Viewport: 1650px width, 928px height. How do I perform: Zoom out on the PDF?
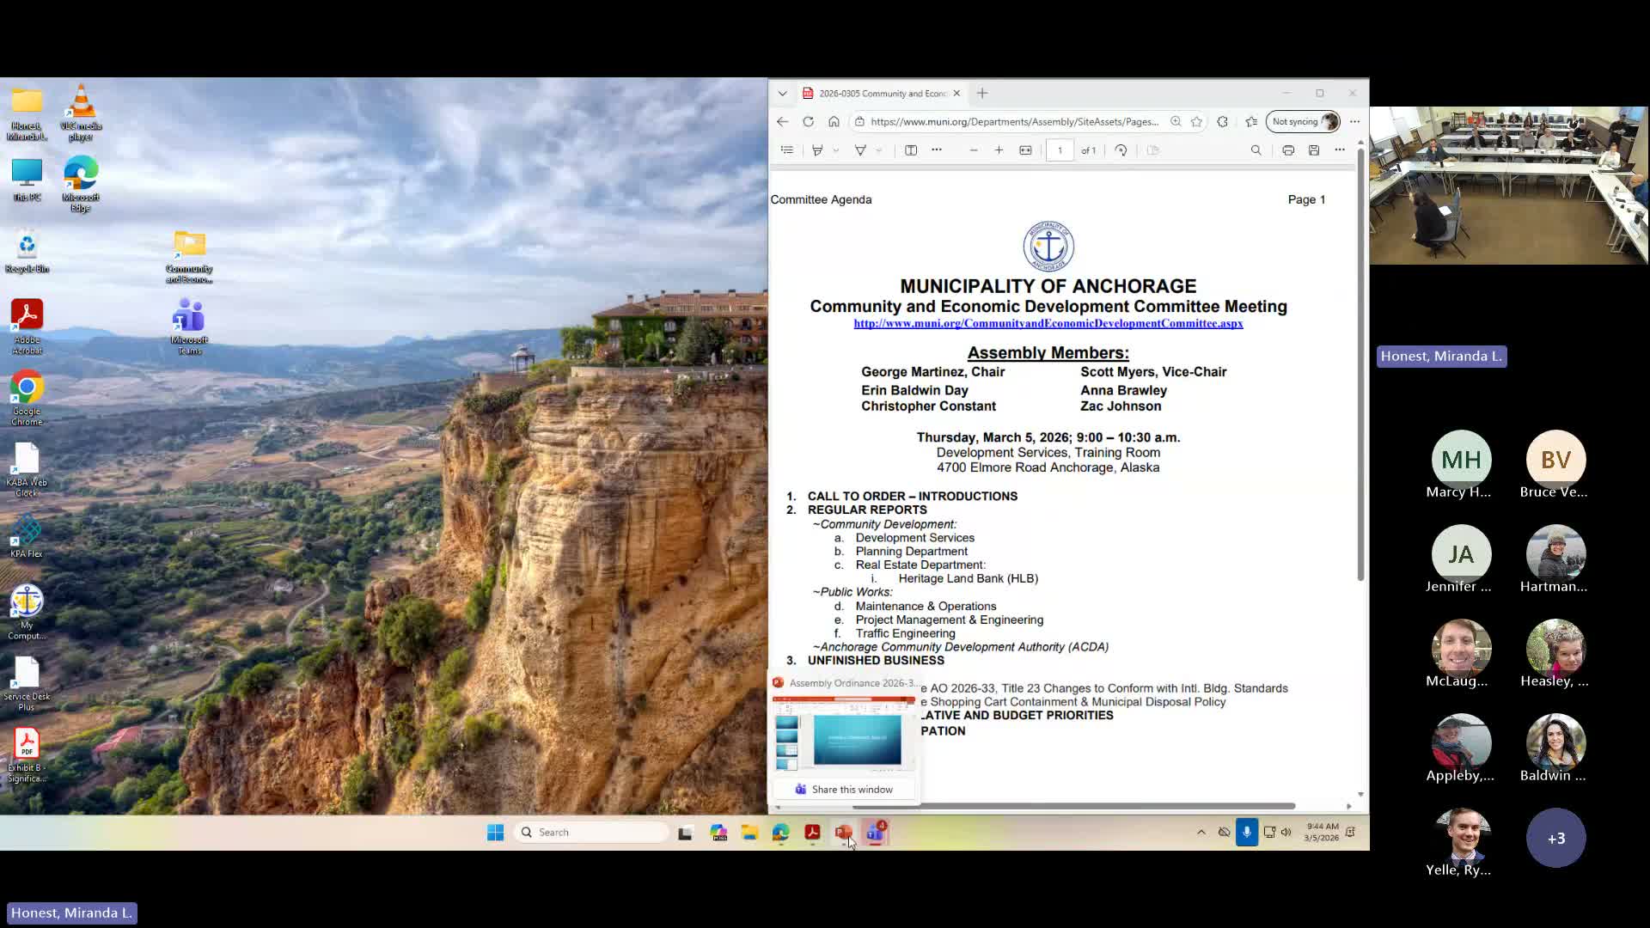pyautogui.click(x=973, y=150)
